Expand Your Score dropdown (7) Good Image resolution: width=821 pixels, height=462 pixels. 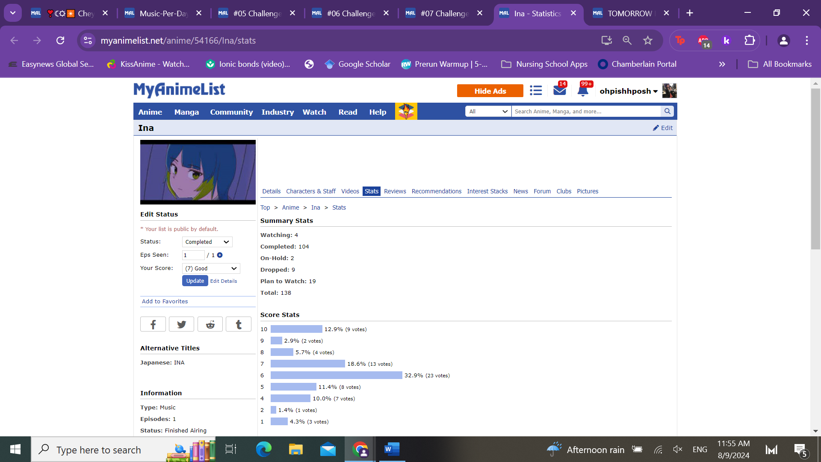[211, 268]
